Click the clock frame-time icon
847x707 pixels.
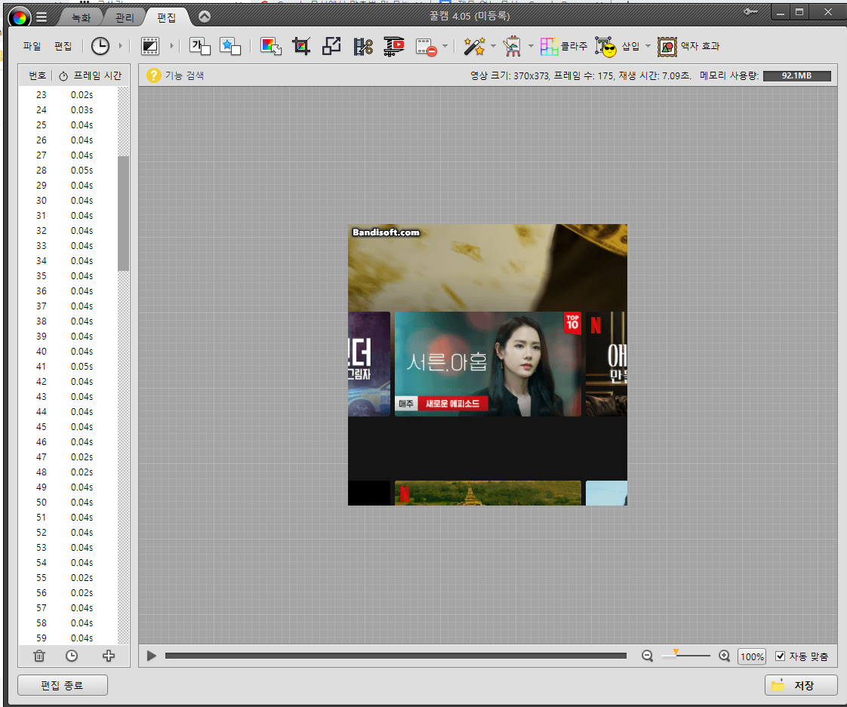click(100, 46)
